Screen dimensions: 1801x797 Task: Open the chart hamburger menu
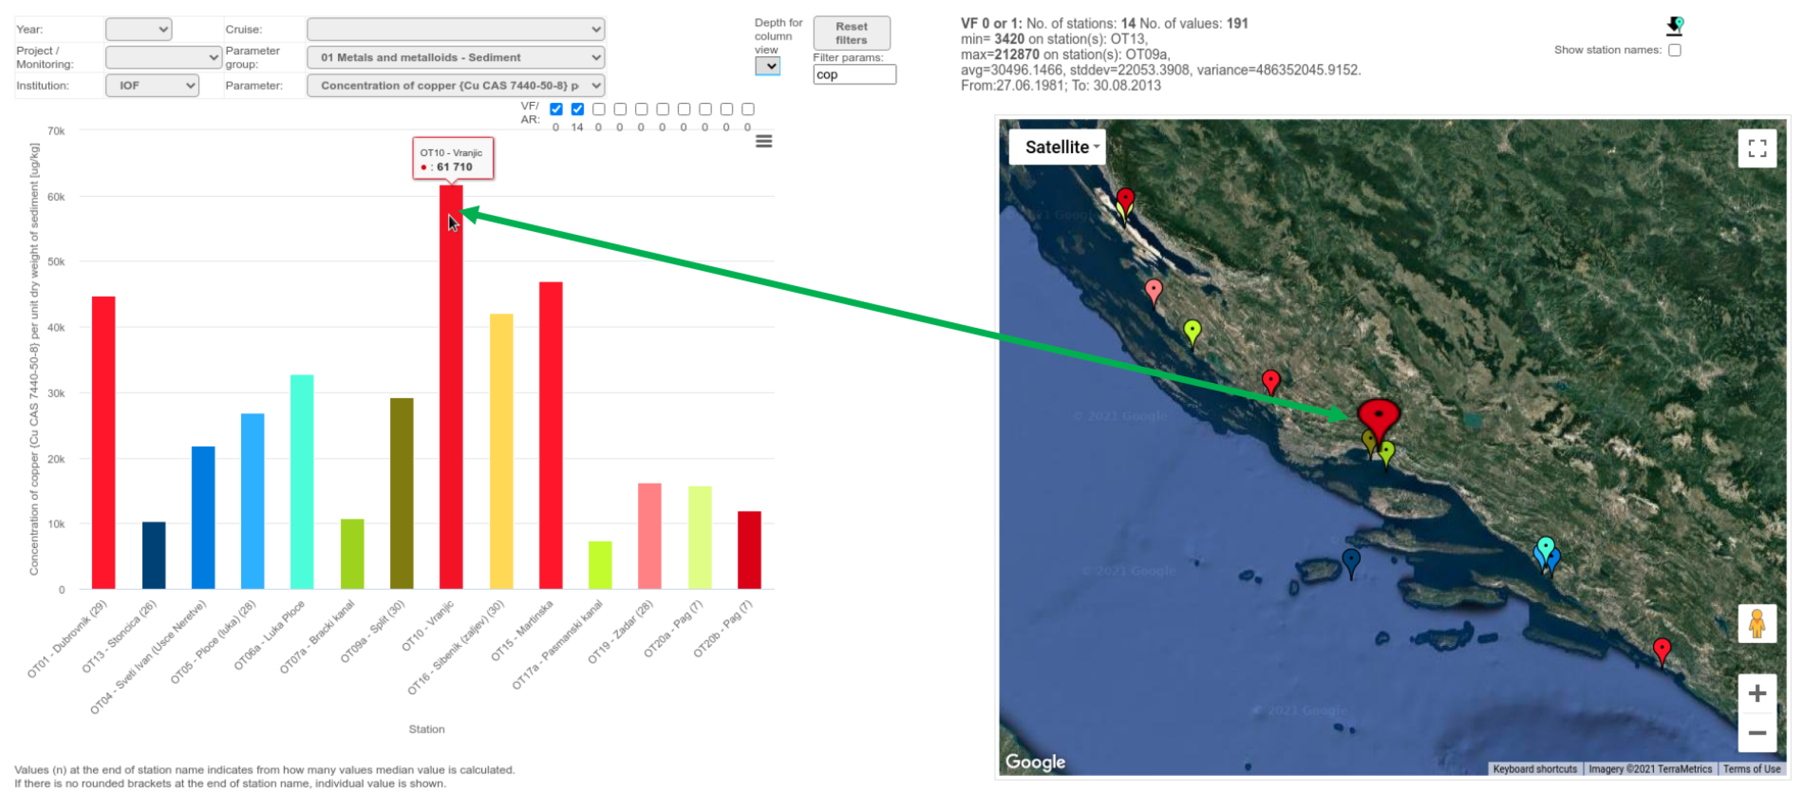point(763,141)
